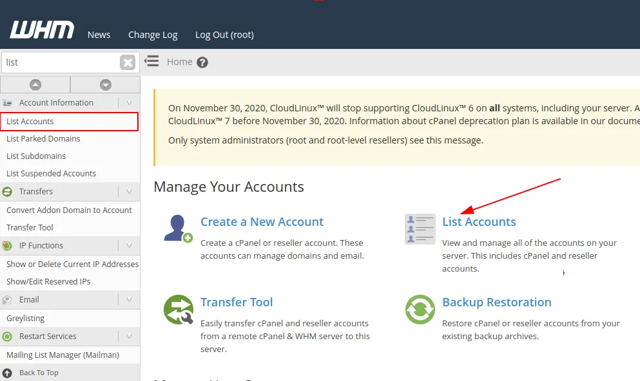
Task: Click the Back To Top arrow icon
Action: [7, 373]
